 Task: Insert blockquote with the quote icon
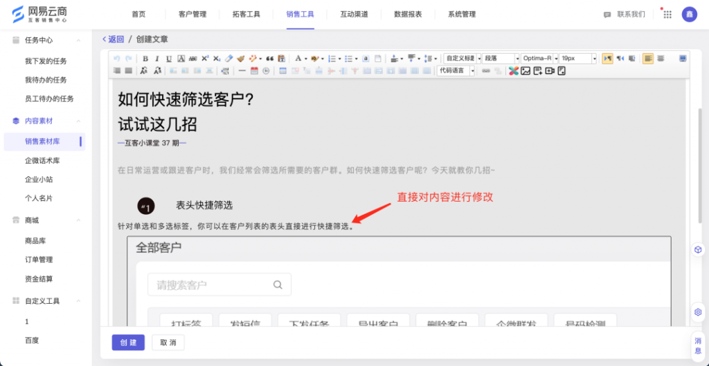point(270,59)
